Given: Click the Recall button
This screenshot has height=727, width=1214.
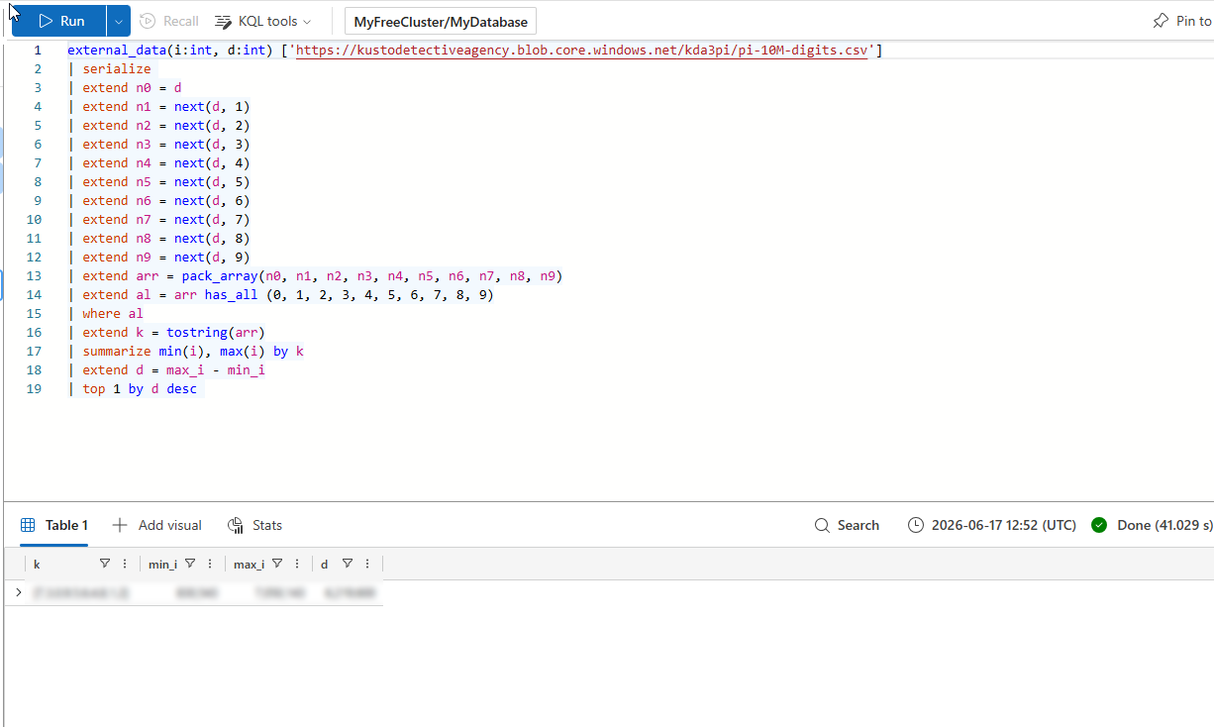Looking at the screenshot, I should click(x=169, y=21).
